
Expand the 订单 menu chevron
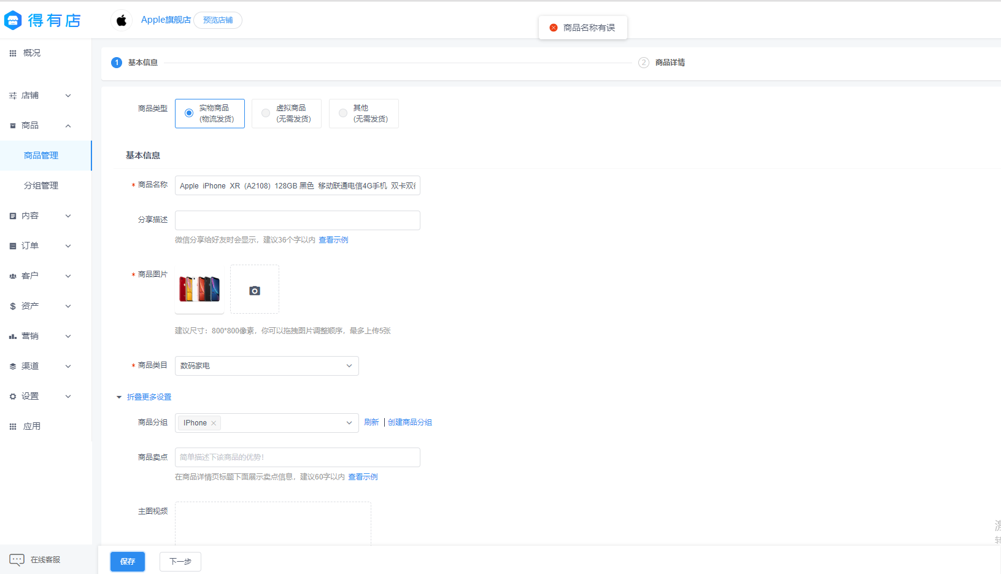tap(68, 246)
